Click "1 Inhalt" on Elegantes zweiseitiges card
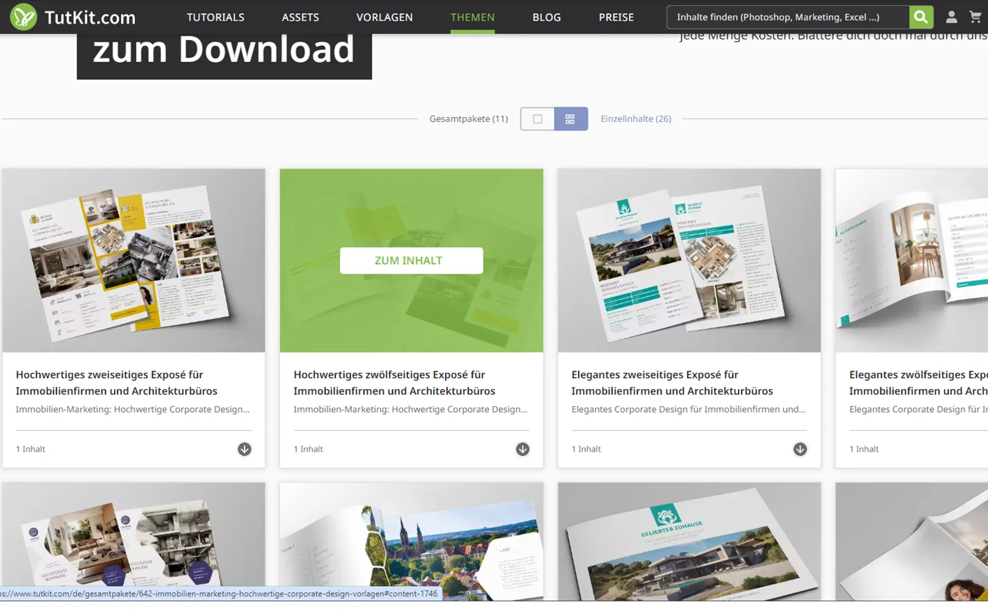Image resolution: width=988 pixels, height=613 pixels. coord(586,449)
